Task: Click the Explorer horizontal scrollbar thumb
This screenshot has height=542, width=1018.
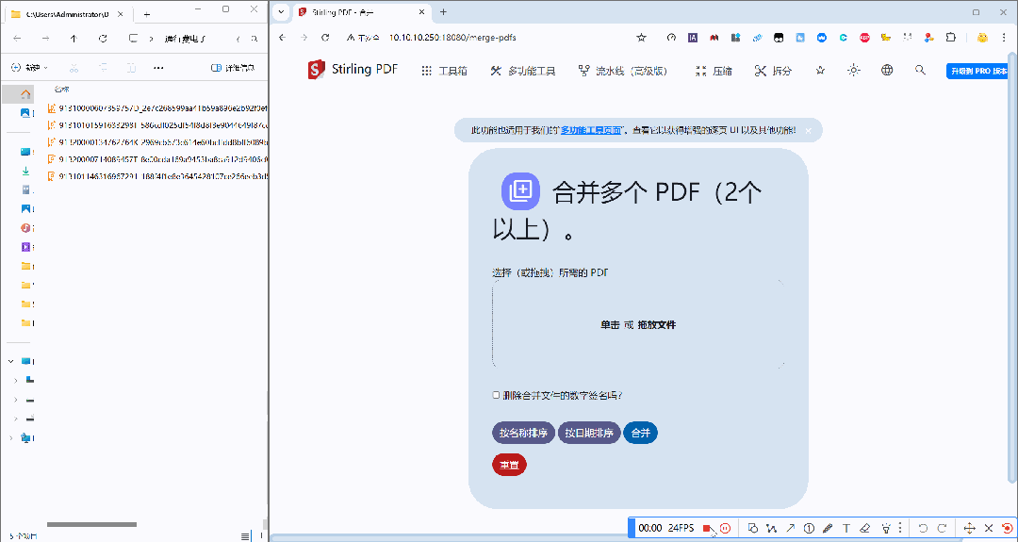Action: click(x=91, y=524)
